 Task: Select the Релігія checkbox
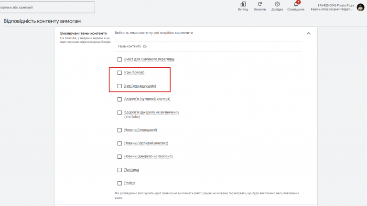click(x=119, y=183)
